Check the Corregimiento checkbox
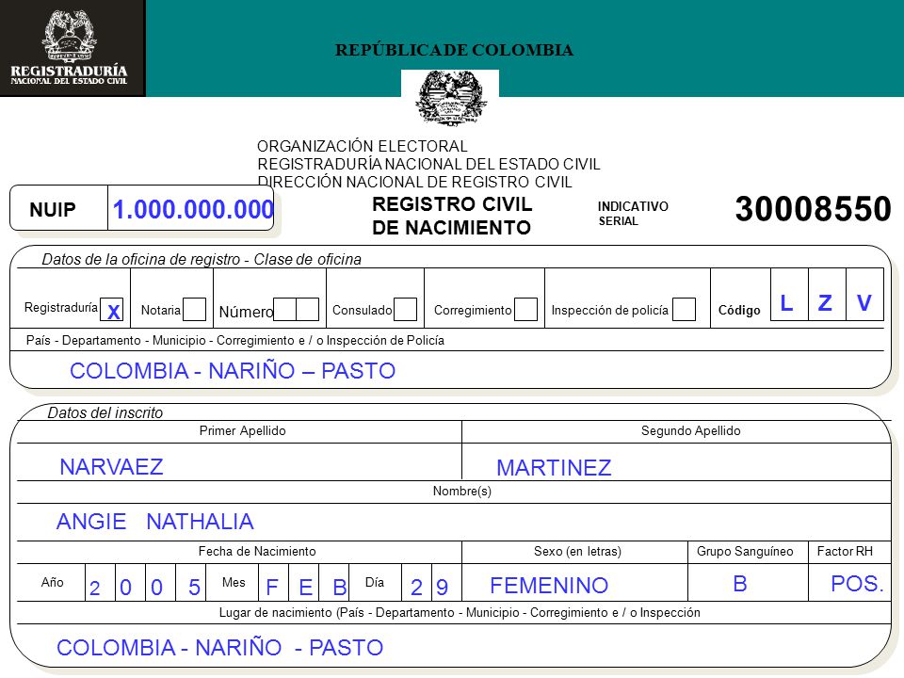Image resolution: width=904 pixels, height=678 pixels. pos(525,309)
